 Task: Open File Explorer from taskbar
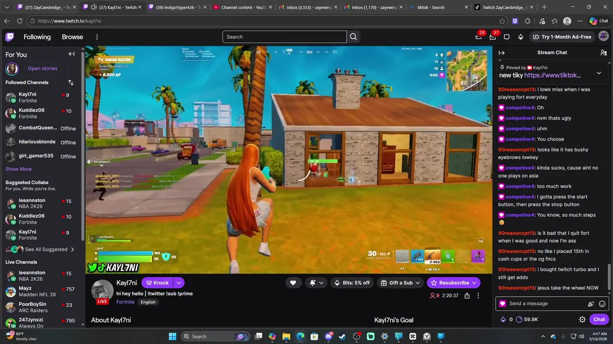pos(286,336)
